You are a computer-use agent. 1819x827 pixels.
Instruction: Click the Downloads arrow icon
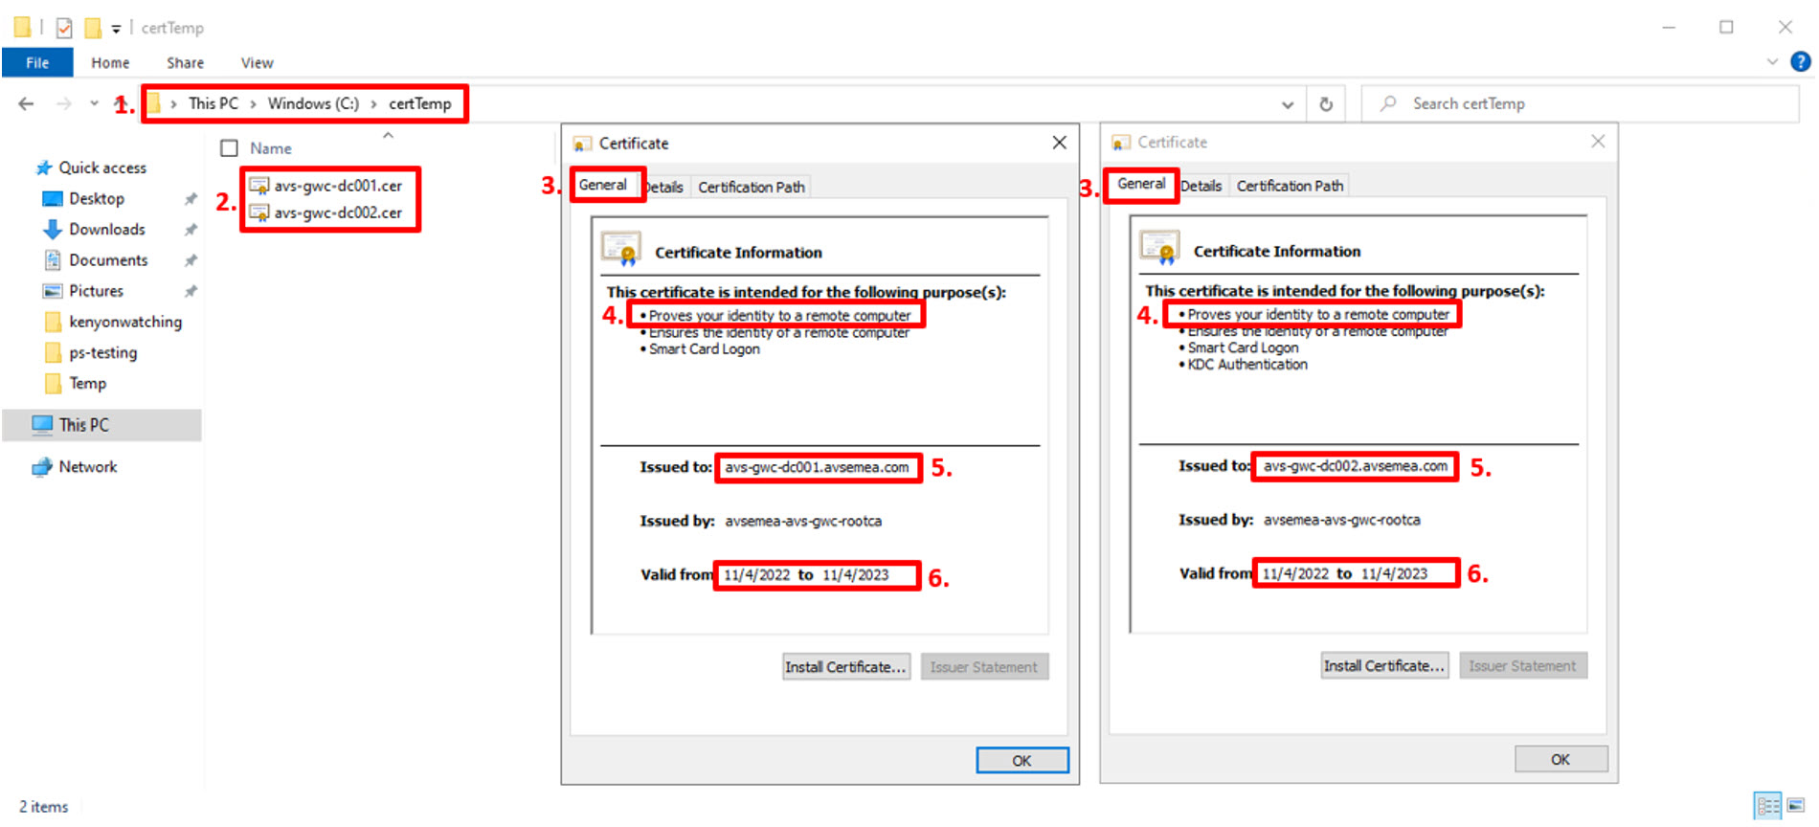pyautogui.click(x=52, y=229)
